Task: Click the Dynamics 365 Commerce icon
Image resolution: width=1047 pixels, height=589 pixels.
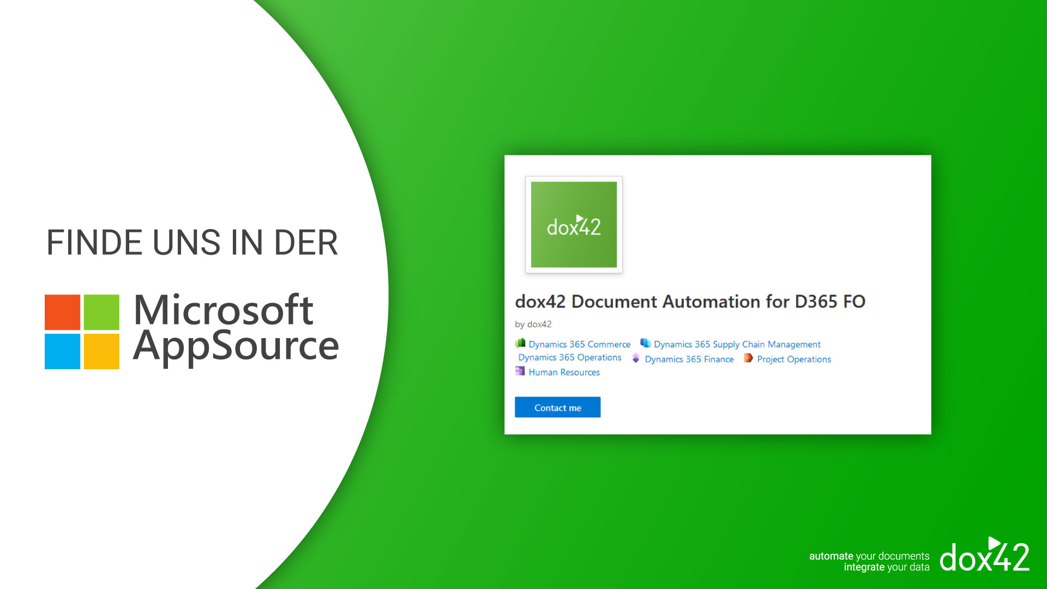Action: pos(520,343)
